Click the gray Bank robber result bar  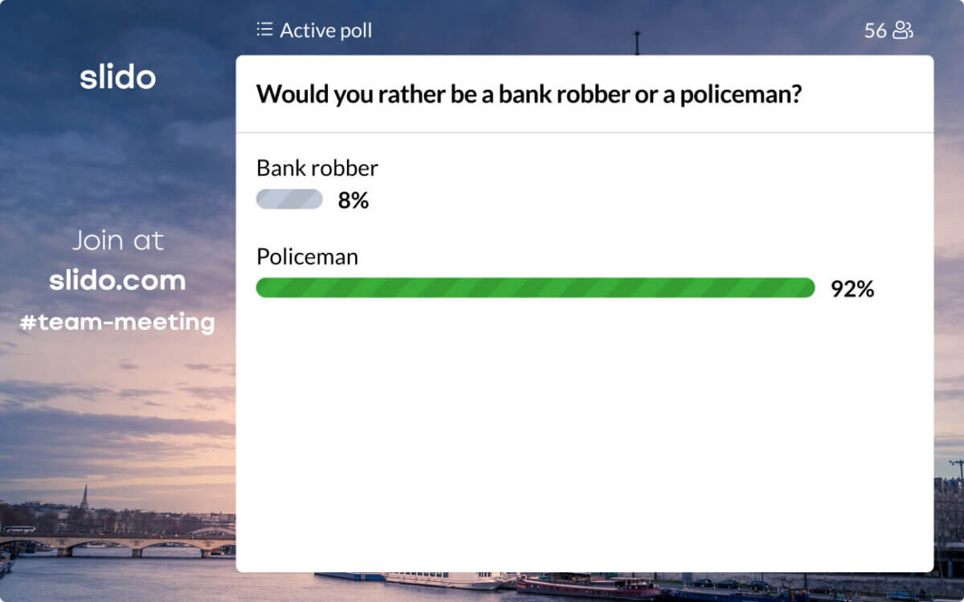click(289, 199)
